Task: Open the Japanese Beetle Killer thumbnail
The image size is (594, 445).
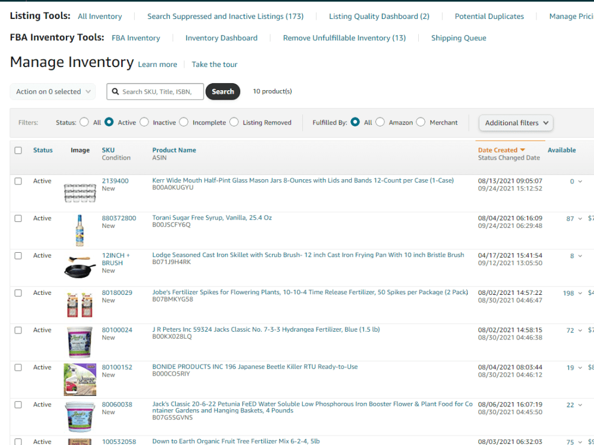Action: (x=80, y=380)
